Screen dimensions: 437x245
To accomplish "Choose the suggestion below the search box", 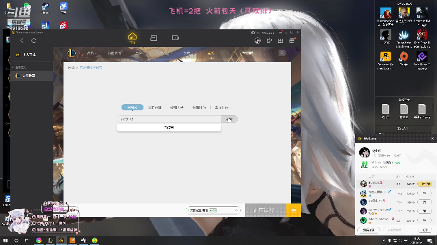I will (x=169, y=127).
